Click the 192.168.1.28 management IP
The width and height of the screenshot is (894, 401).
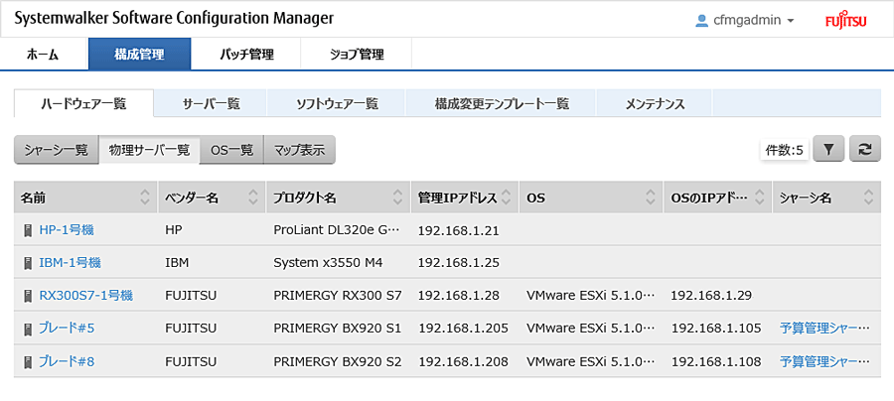click(x=458, y=296)
